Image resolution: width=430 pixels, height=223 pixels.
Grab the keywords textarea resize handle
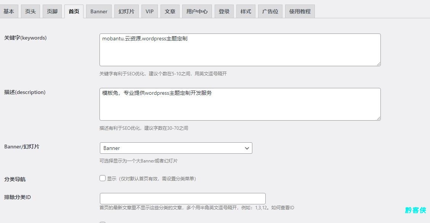tap(378, 64)
